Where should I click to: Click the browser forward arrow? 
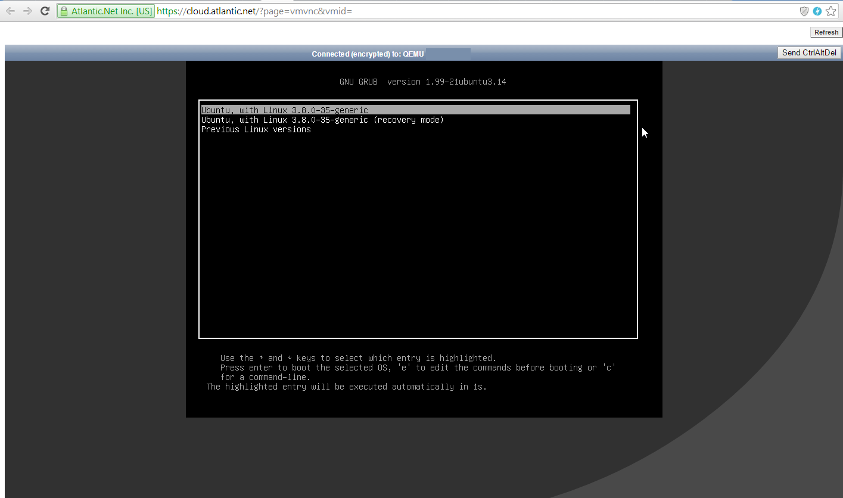pos(27,11)
